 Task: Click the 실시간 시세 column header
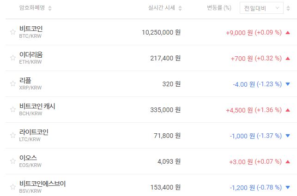click(x=162, y=8)
